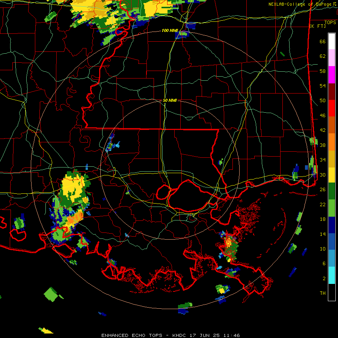Click the legend value "26"
The width and height of the screenshot is (338, 338).
[x=323, y=190]
